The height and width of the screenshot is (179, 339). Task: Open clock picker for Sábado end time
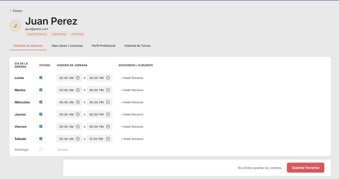pos(108,139)
